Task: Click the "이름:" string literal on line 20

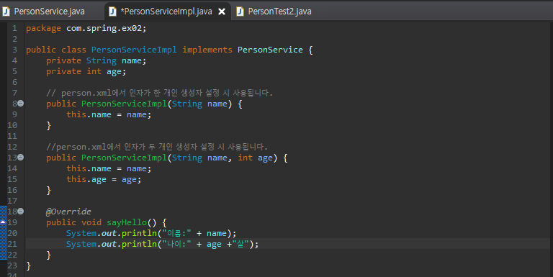Action: [x=176, y=233]
